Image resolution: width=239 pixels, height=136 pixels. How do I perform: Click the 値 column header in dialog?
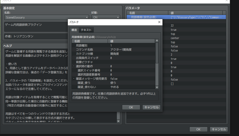point(131,41)
